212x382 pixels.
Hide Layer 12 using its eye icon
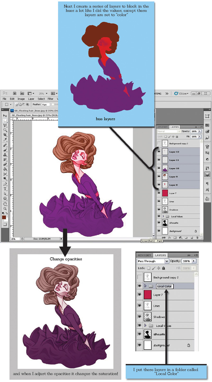(159, 152)
